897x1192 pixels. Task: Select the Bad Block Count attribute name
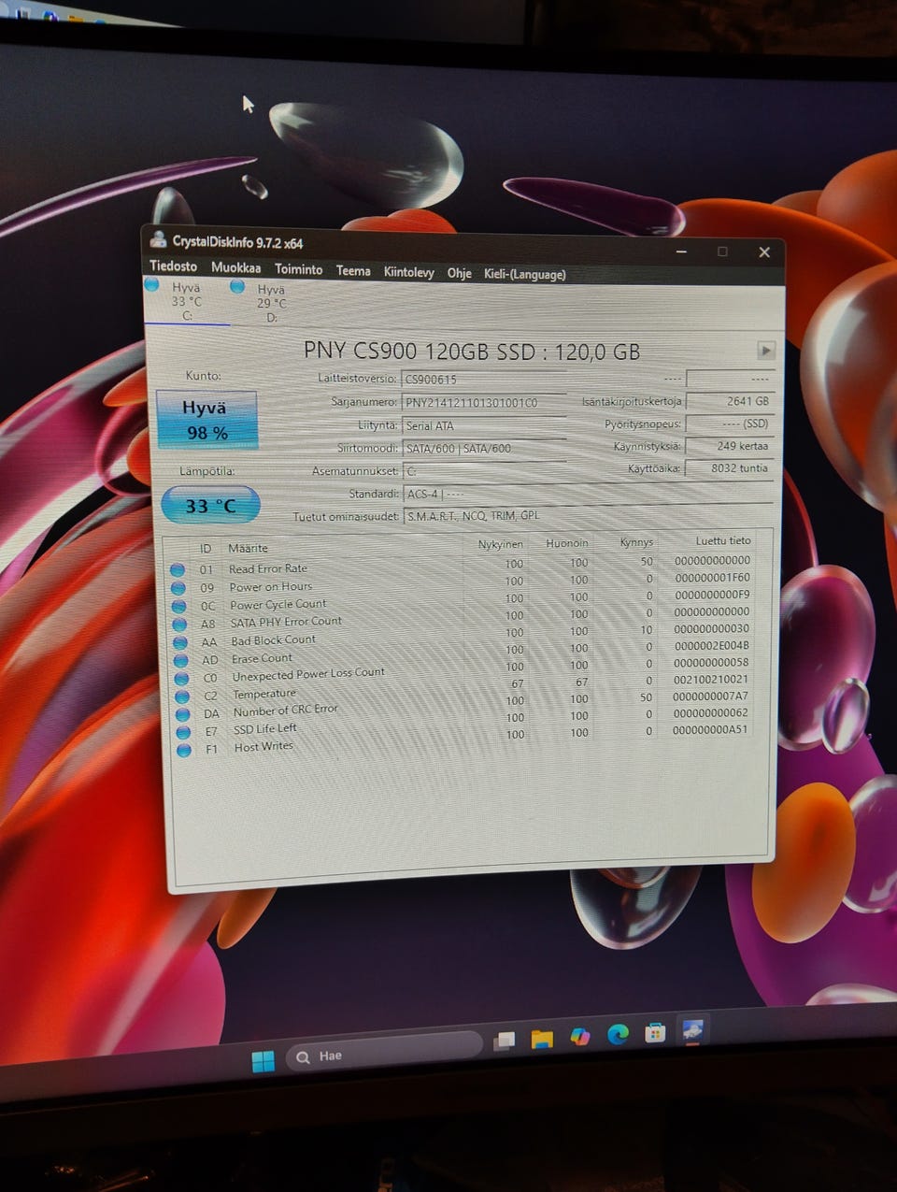pos(273,640)
